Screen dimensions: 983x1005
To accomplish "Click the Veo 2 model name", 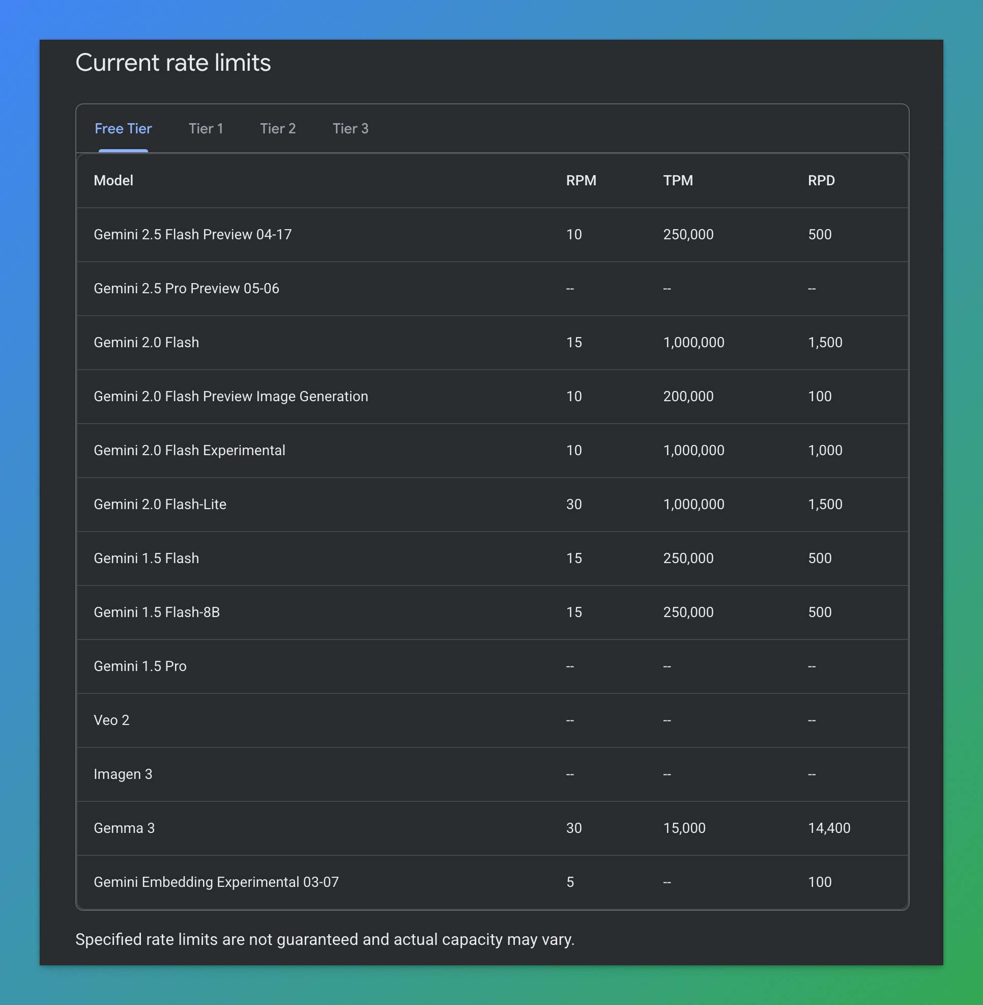I will (111, 720).
